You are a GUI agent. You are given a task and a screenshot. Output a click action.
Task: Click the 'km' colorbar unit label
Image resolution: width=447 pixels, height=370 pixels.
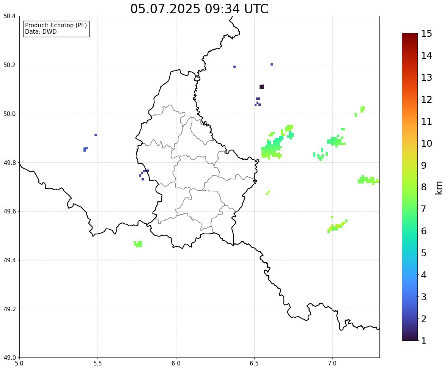[439, 188]
